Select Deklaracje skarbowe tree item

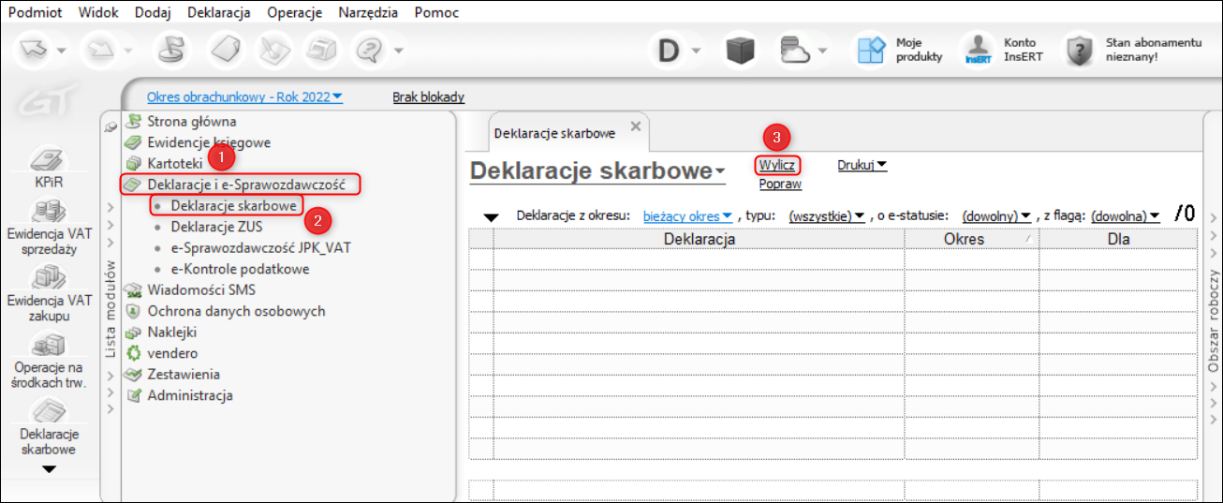click(234, 205)
